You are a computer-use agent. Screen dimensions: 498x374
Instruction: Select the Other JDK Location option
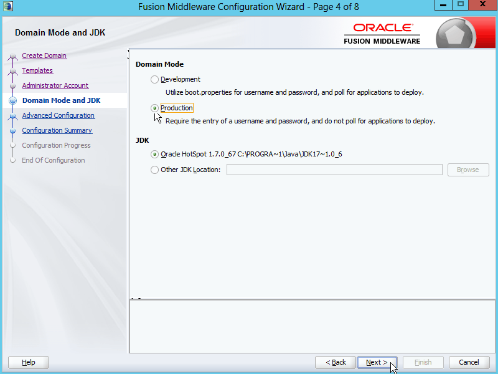(x=155, y=170)
